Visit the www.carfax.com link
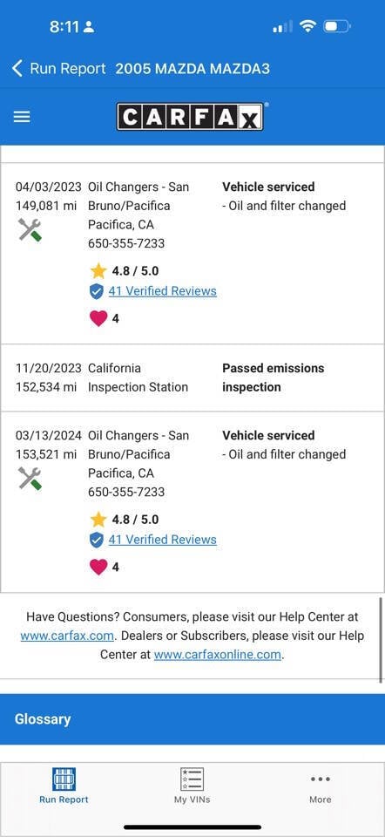 point(67,636)
